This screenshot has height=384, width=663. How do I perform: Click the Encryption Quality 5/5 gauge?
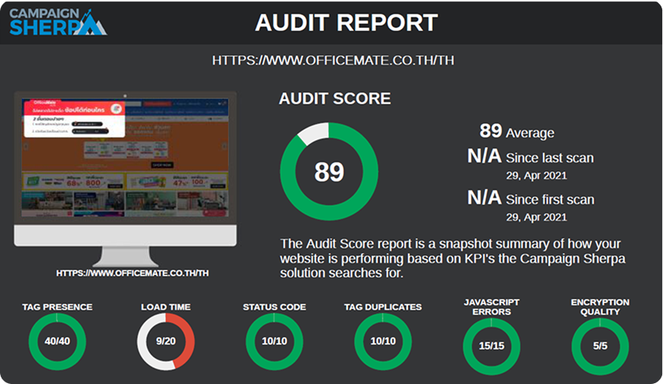(x=600, y=346)
